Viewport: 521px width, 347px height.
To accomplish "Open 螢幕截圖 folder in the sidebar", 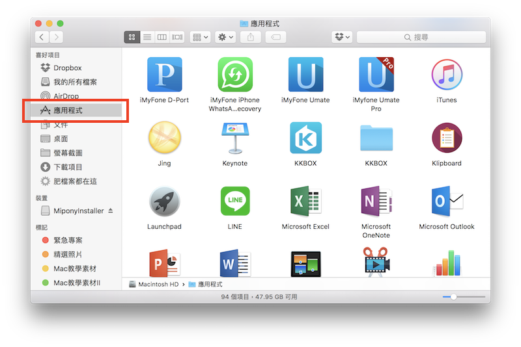I will tap(76, 153).
